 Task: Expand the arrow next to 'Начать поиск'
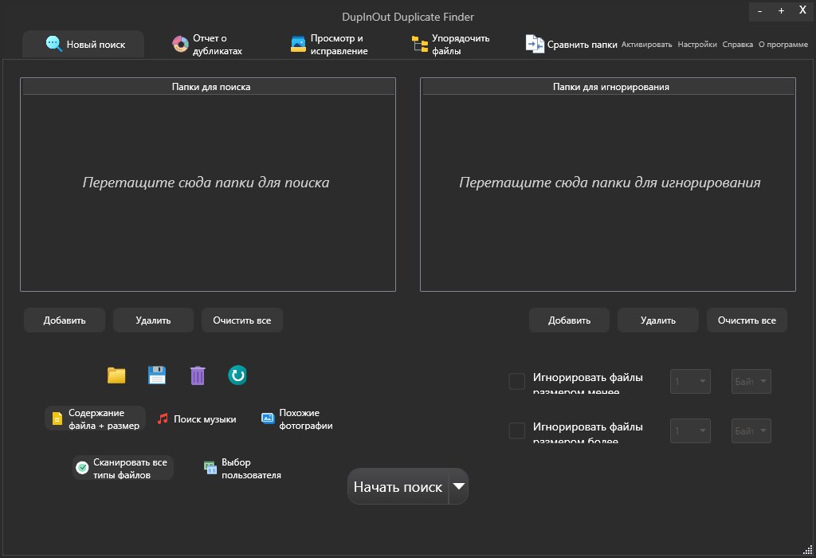click(459, 486)
